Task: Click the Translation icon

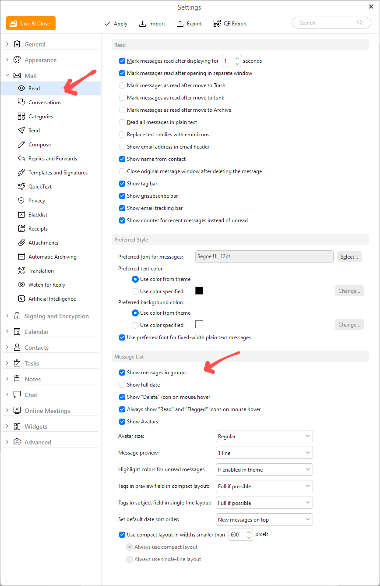Action: point(21,270)
